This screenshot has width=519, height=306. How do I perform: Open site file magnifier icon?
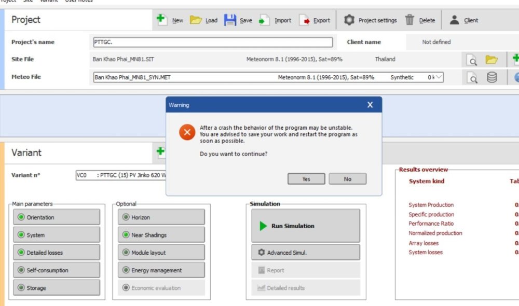tap(472, 60)
